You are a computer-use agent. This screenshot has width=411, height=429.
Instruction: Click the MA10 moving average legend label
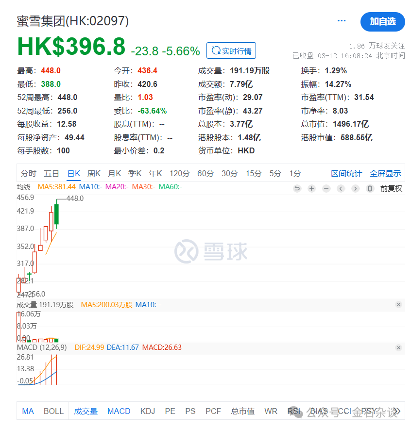pos(91,187)
